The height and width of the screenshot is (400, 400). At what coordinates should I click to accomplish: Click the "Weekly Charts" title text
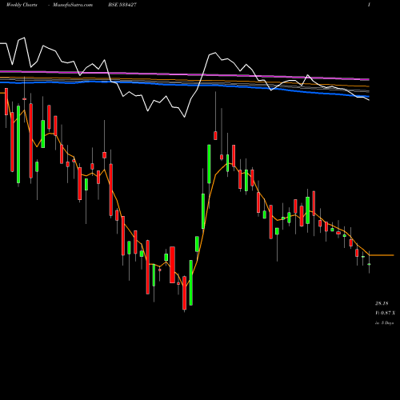[x=22, y=5]
